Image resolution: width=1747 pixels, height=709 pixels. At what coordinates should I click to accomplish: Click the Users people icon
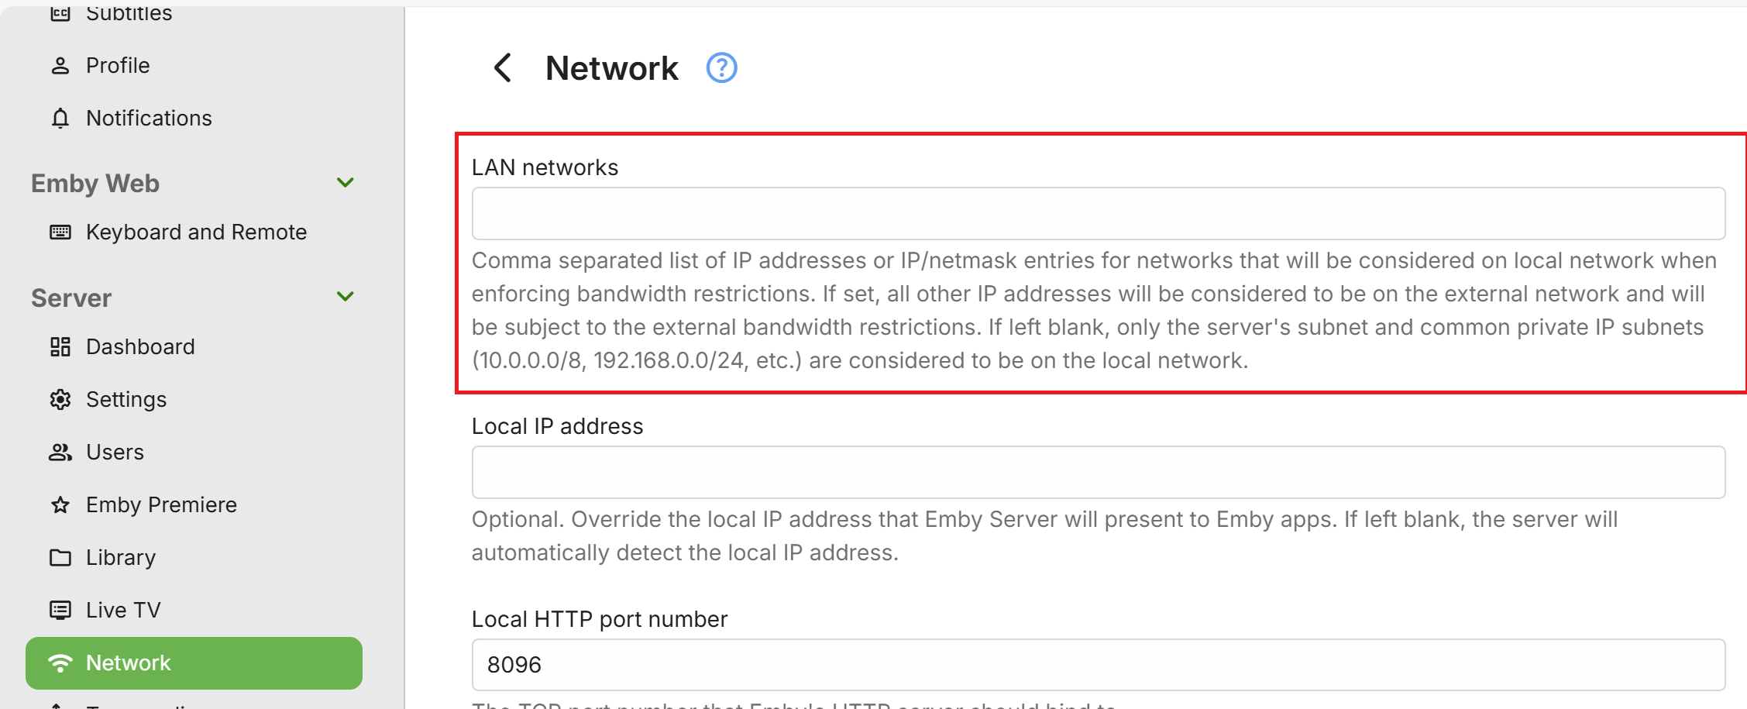60,453
